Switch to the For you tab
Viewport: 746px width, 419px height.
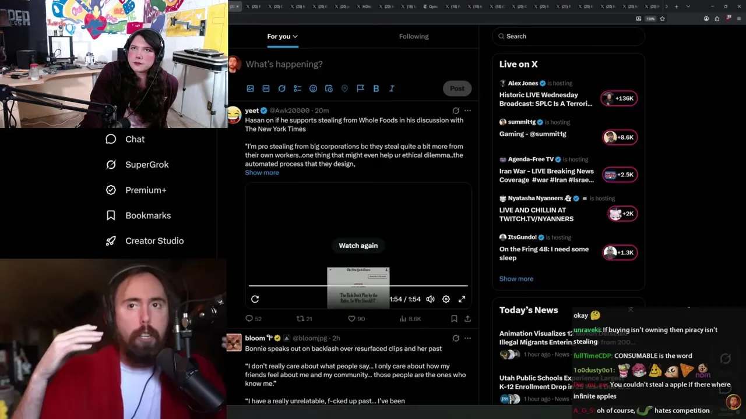coord(282,36)
